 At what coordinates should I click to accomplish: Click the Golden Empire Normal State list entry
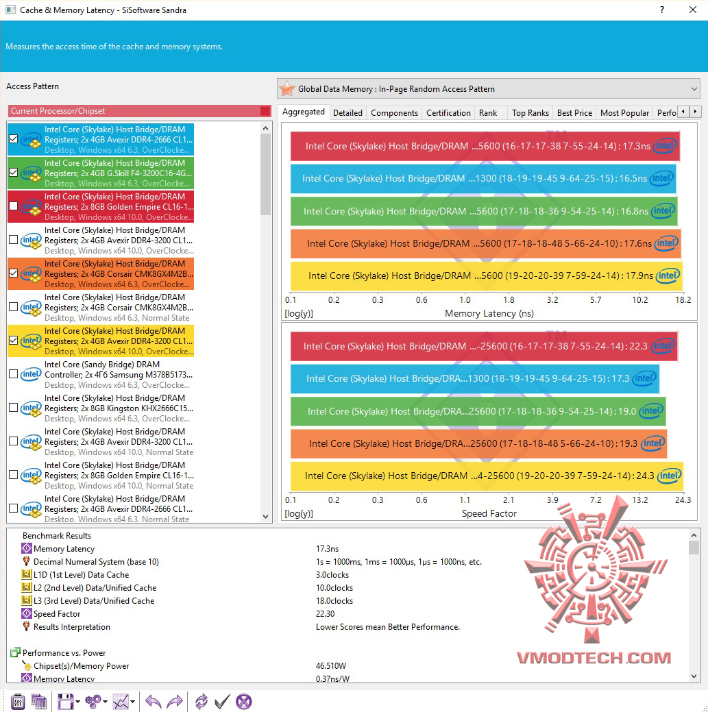100,475
